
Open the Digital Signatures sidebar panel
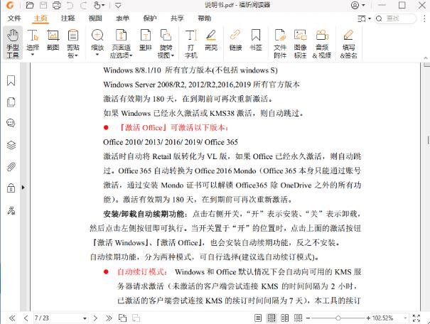tap(11, 210)
